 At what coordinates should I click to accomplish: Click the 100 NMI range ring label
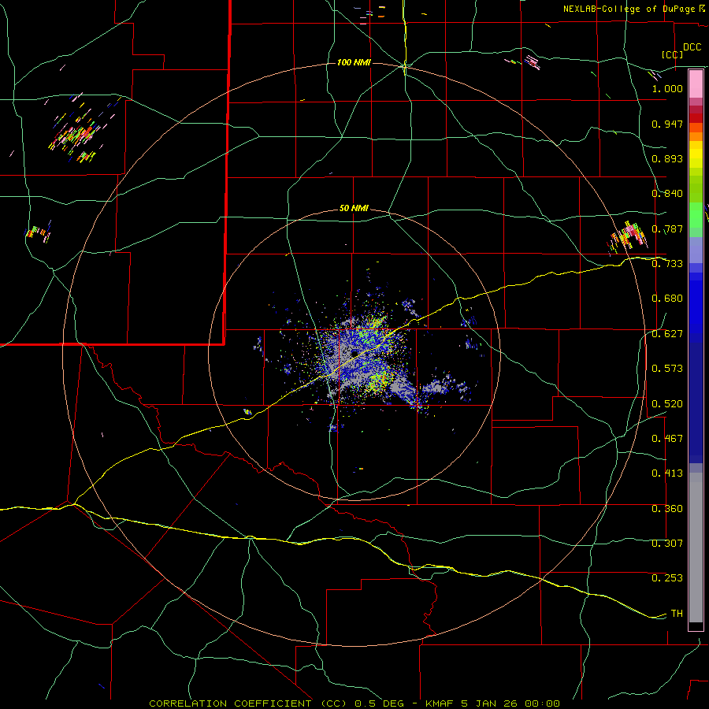coord(354,62)
